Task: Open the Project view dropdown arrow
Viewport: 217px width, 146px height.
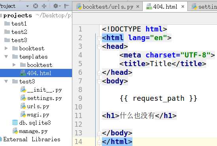Action: 27,6
